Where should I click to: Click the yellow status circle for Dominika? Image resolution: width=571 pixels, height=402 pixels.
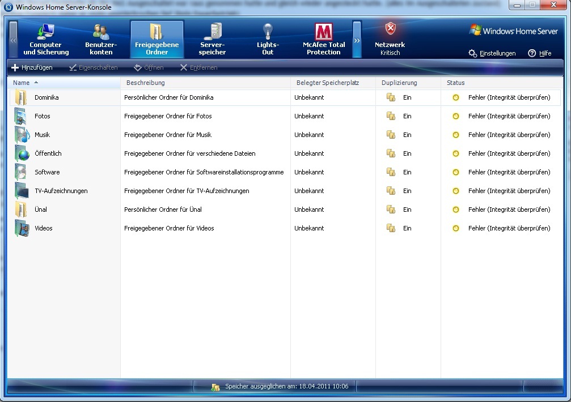click(x=455, y=97)
